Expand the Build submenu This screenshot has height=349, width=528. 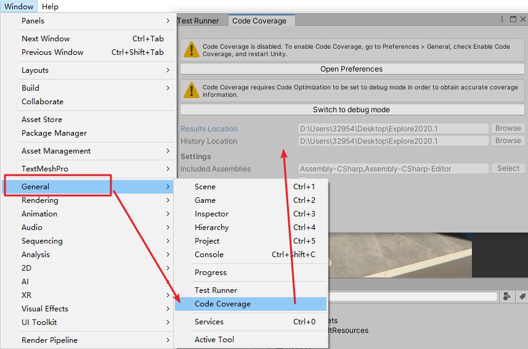[x=89, y=88]
